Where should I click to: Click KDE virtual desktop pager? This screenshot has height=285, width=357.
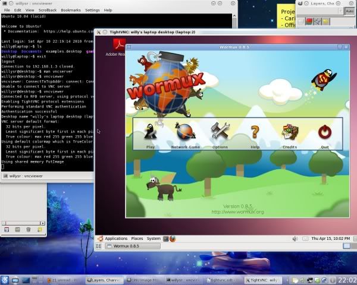tap(37, 280)
